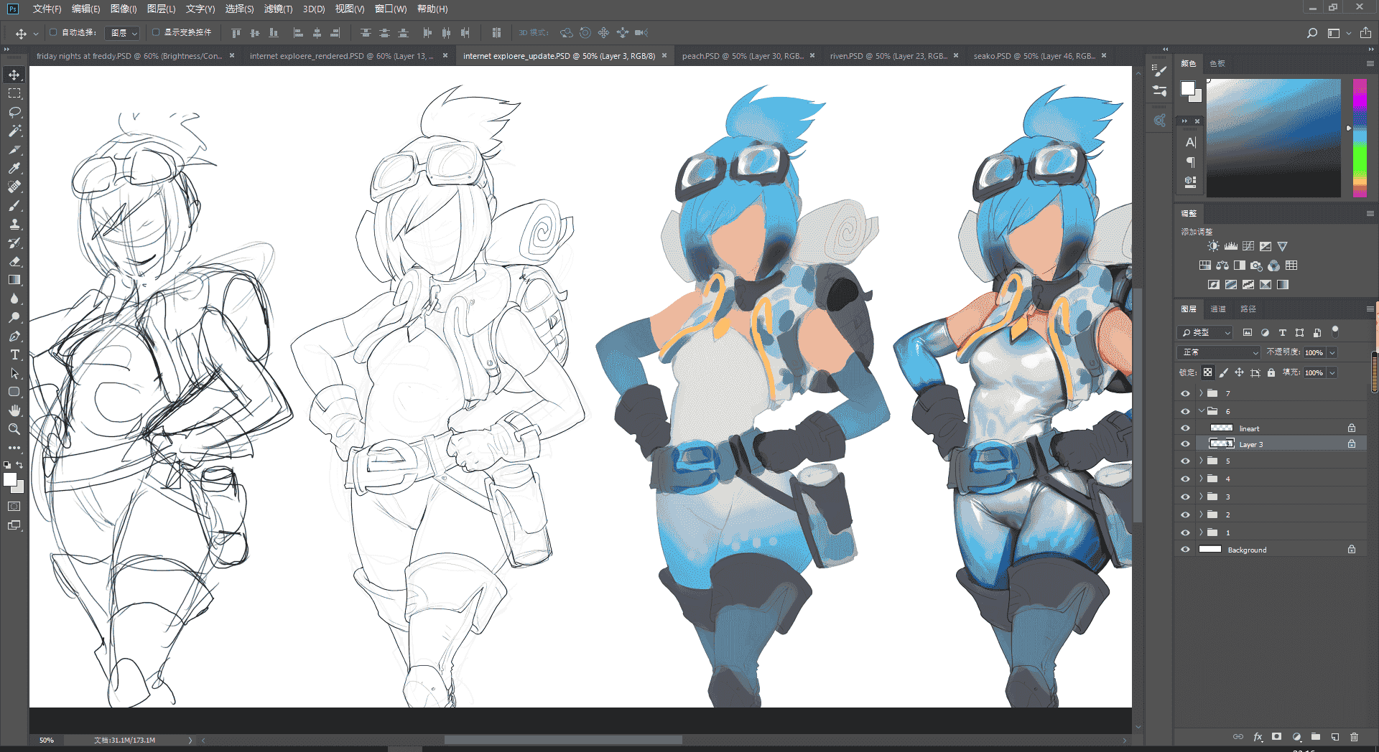The width and height of the screenshot is (1379, 752).
Task: Expand layer group 7
Action: click(1201, 393)
